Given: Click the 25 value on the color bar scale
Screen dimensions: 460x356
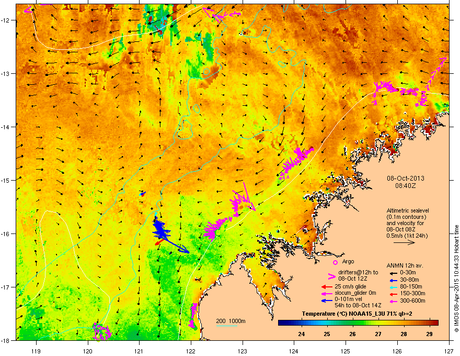Looking at the screenshot, I should click(327, 334).
